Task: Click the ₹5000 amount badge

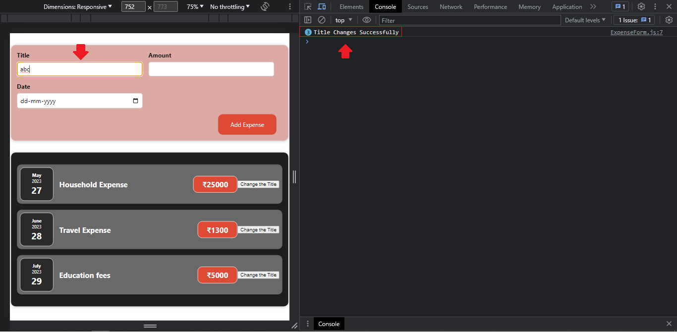Action: (218, 275)
